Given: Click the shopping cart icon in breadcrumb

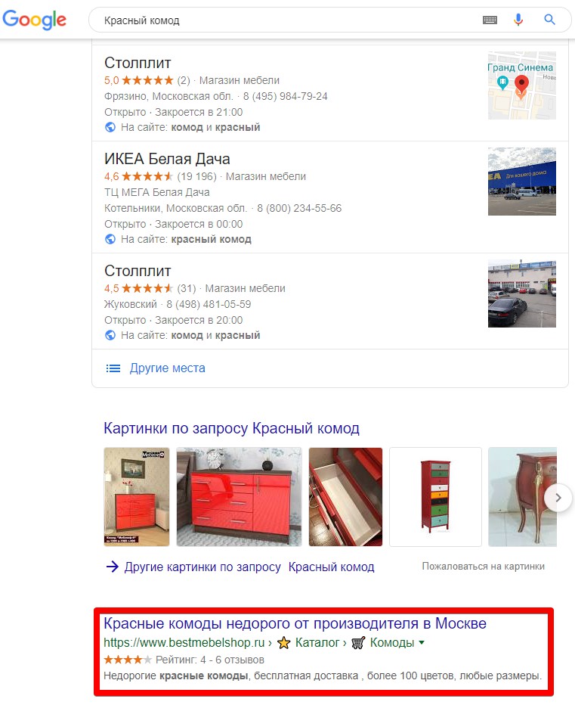Looking at the screenshot, I should coord(358,643).
